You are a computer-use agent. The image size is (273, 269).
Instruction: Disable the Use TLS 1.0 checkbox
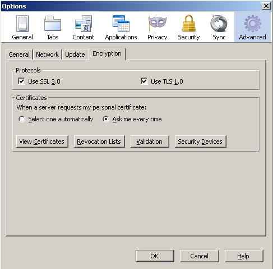coord(144,81)
